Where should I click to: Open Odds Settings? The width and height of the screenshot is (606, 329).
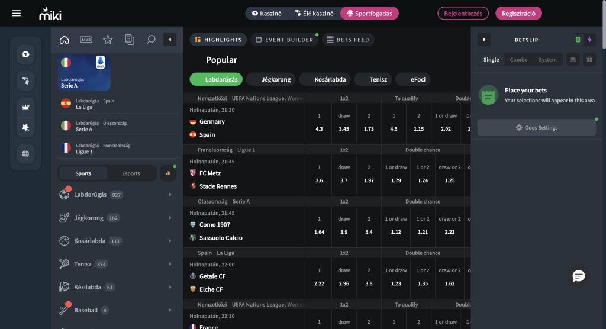pos(536,127)
